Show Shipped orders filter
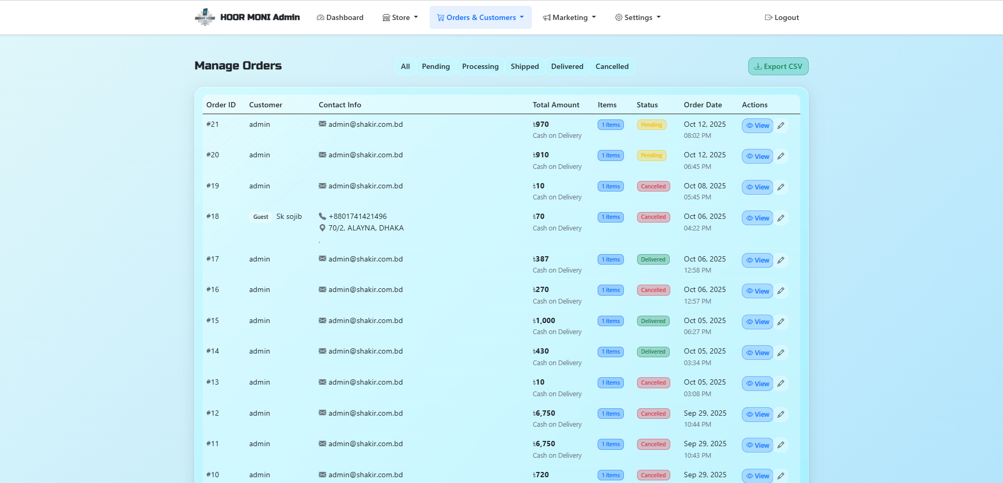The height and width of the screenshot is (483, 1003). (525, 66)
